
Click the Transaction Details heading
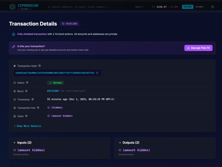(33, 24)
